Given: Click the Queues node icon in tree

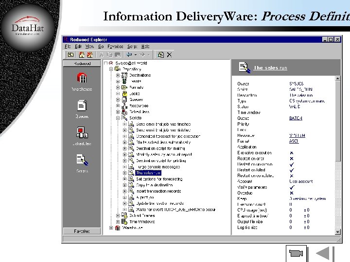Looking at the screenshot, I should [124, 99].
